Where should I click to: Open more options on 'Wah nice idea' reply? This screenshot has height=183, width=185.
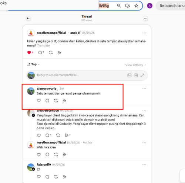click(x=144, y=143)
